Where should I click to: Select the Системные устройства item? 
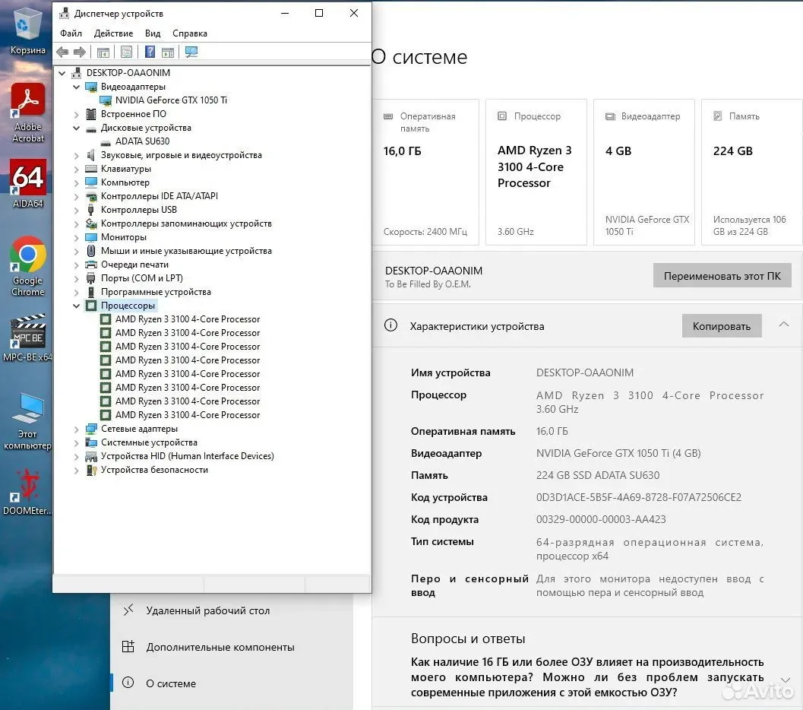pos(149,442)
